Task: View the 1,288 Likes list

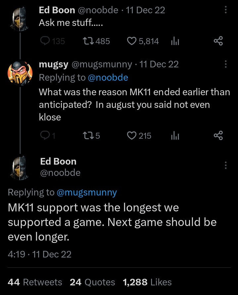Action: click(x=147, y=282)
